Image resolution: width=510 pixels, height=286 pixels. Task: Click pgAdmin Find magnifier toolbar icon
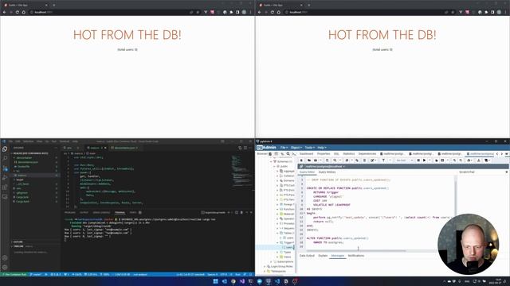click(335, 160)
